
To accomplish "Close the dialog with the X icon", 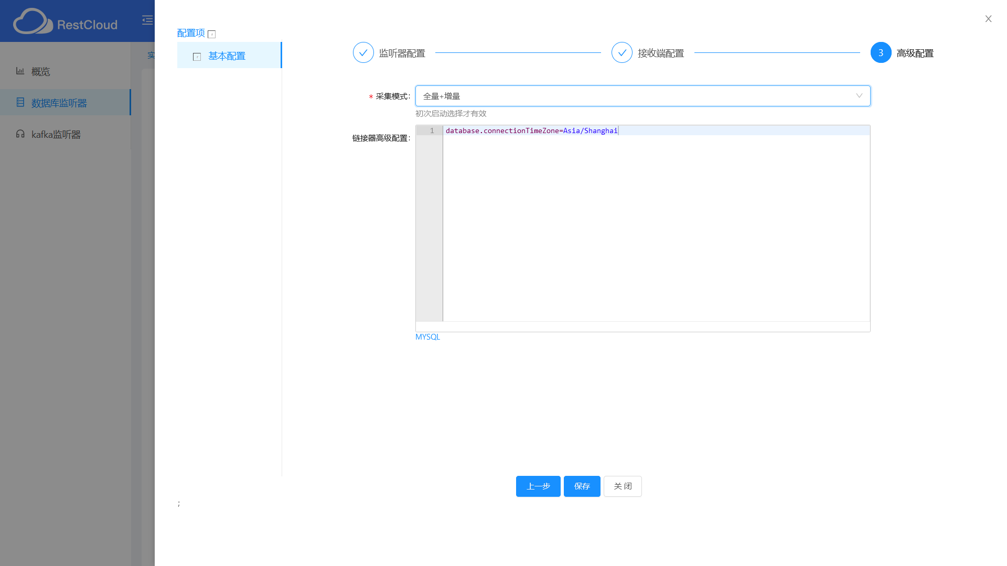I will 988,19.
